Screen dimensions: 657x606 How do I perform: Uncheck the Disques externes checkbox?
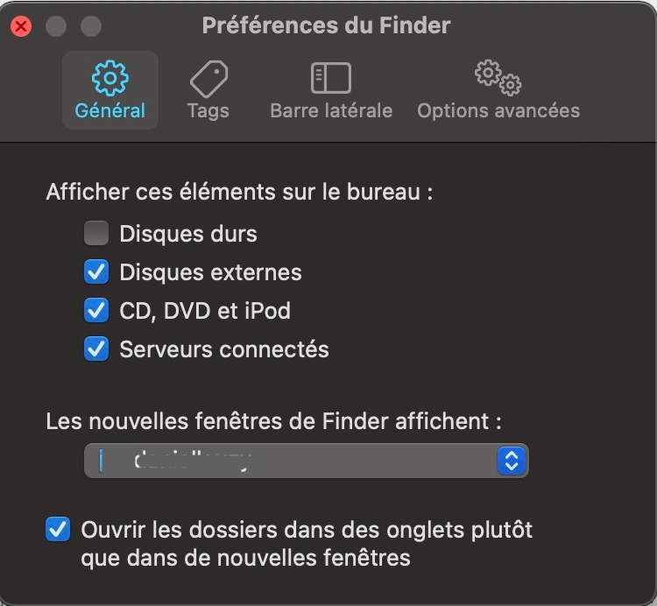(x=96, y=272)
